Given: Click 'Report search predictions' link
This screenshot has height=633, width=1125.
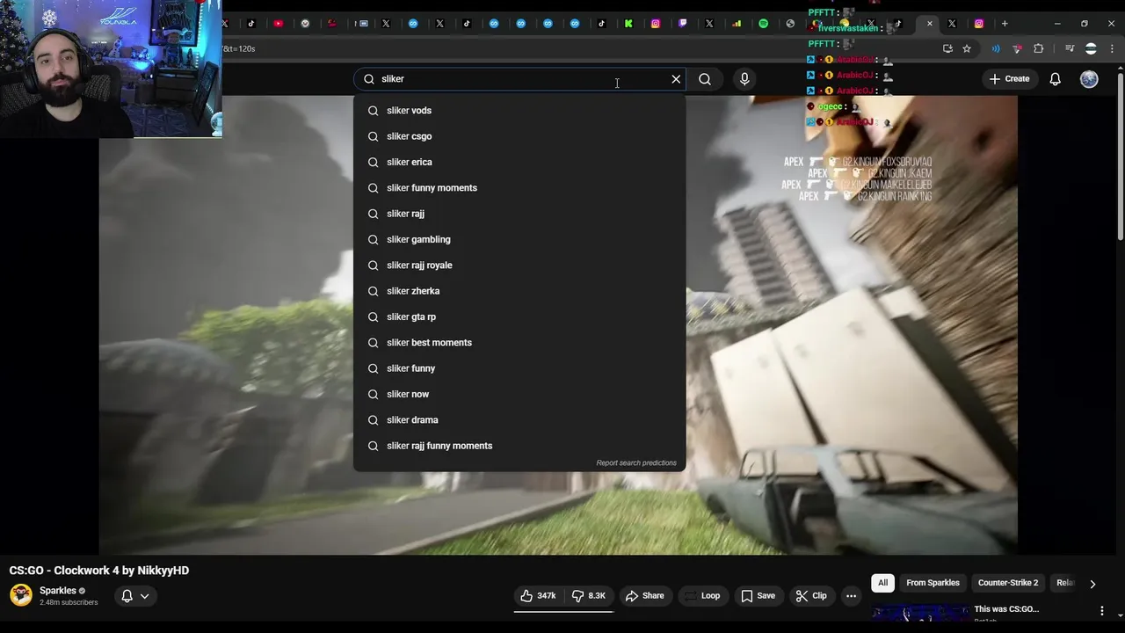Looking at the screenshot, I should (x=636, y=463).
